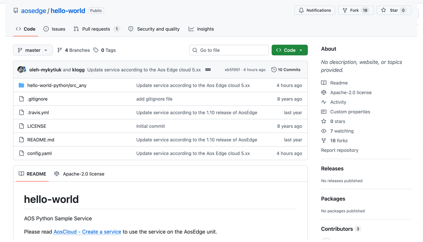Click the oleh-mykytiuk author avatar
This screenshot has width=423, height=242.
[x=21, y=70]
